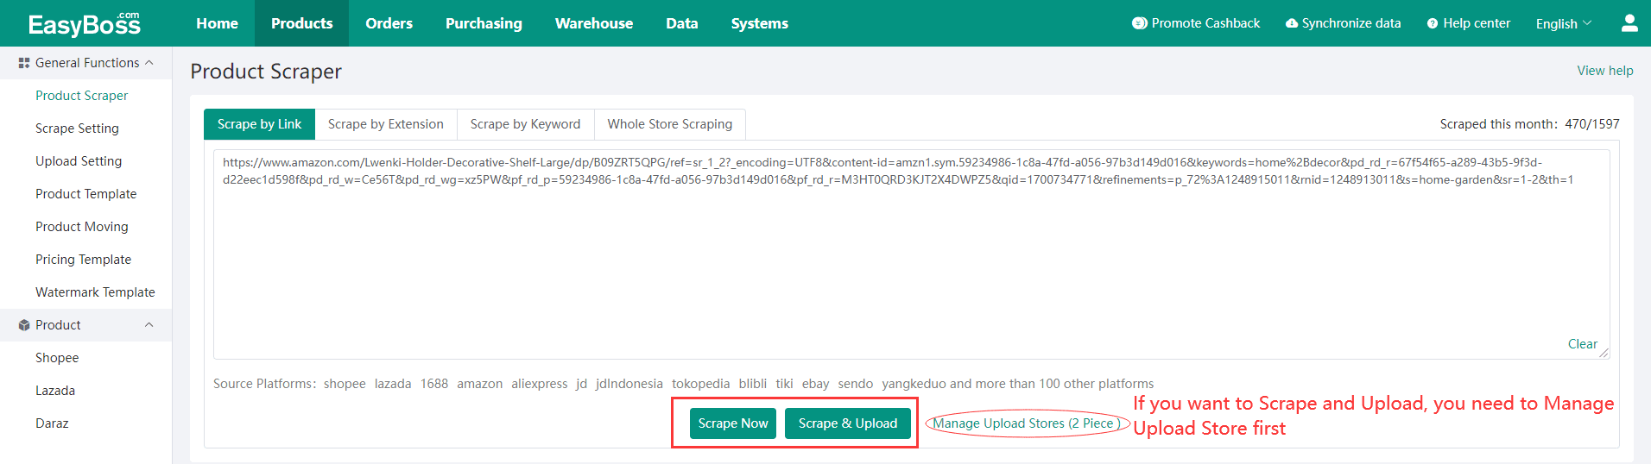Open Upload Setting in sidebar

pos(79,161)
